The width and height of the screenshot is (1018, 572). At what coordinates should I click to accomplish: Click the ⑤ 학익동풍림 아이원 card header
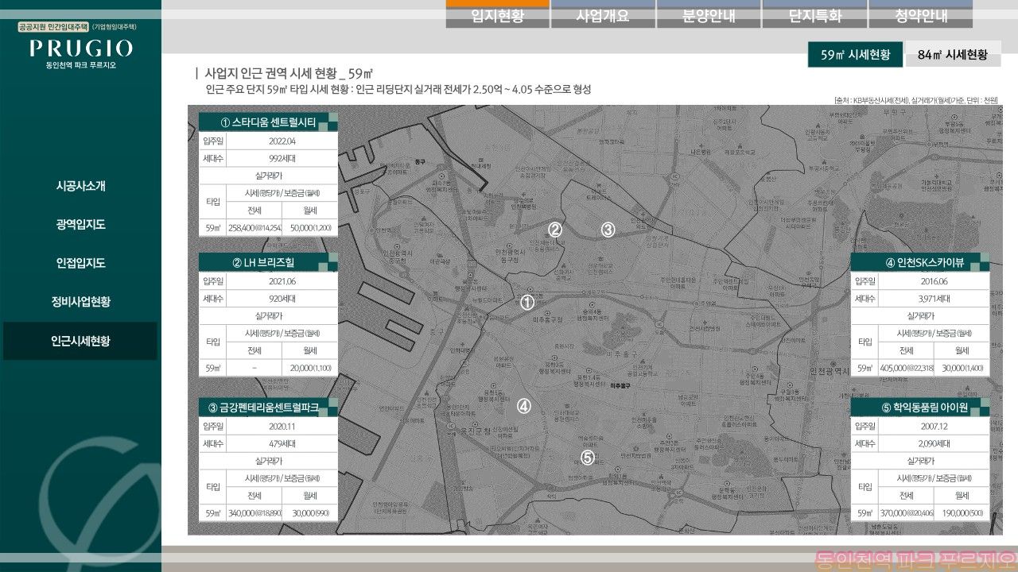click(x=920, y=408)
